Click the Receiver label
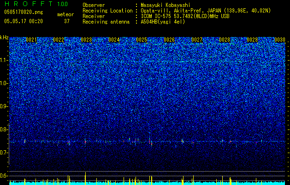This screenshot has height=185, width=290. (x=94, y=16)
